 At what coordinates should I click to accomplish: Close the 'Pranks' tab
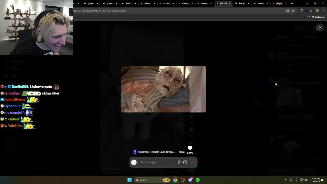point(211,4)
